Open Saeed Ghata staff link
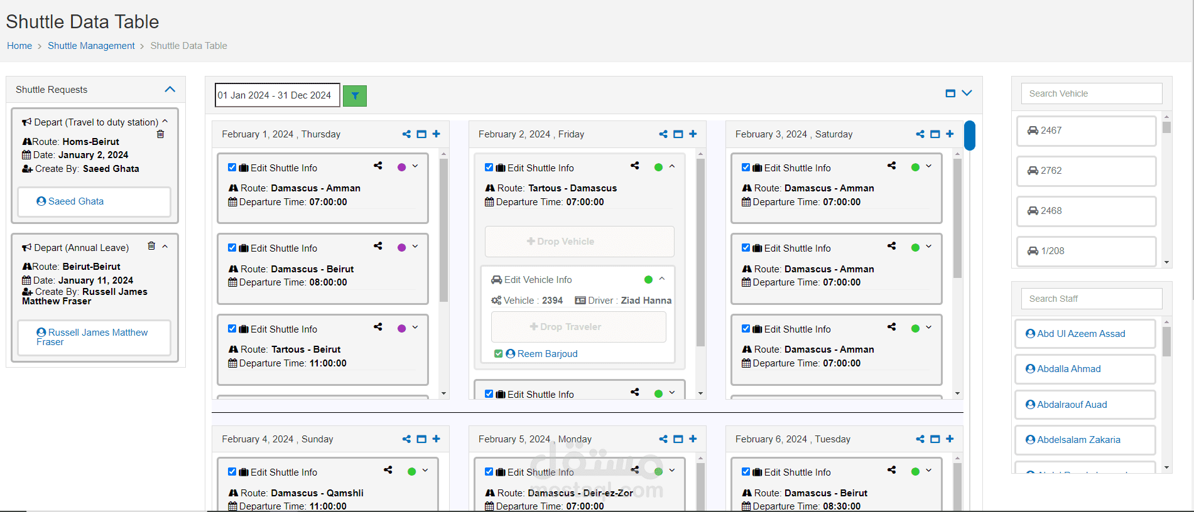This screenshot has width=1194, height=512. [70, 201]
